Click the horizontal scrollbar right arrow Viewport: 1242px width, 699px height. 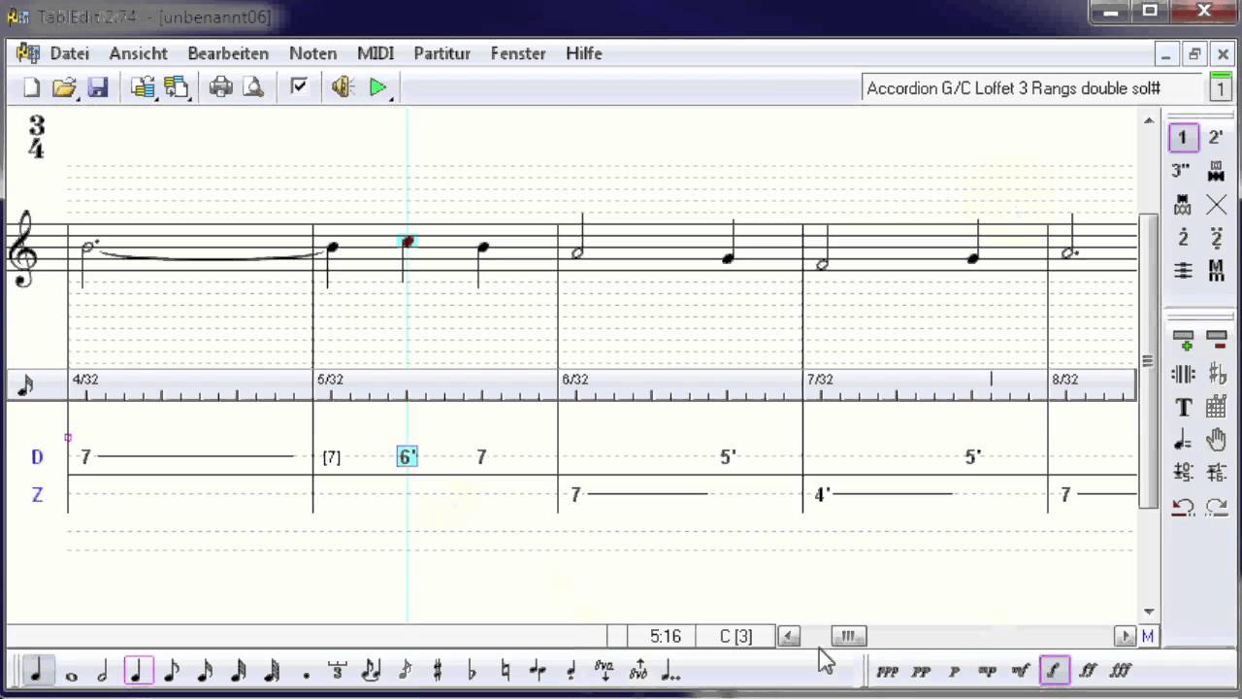click(x=1126, y=637)
